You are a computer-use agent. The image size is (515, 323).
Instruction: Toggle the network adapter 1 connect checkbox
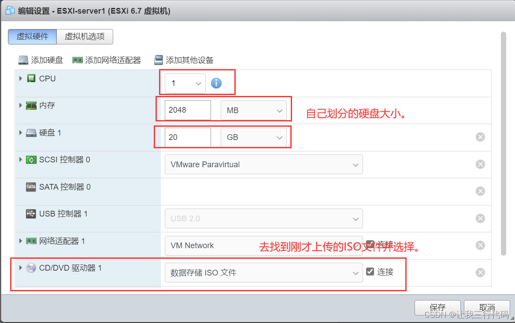370,244
